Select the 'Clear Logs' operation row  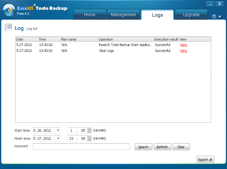(x=113, y=51)
